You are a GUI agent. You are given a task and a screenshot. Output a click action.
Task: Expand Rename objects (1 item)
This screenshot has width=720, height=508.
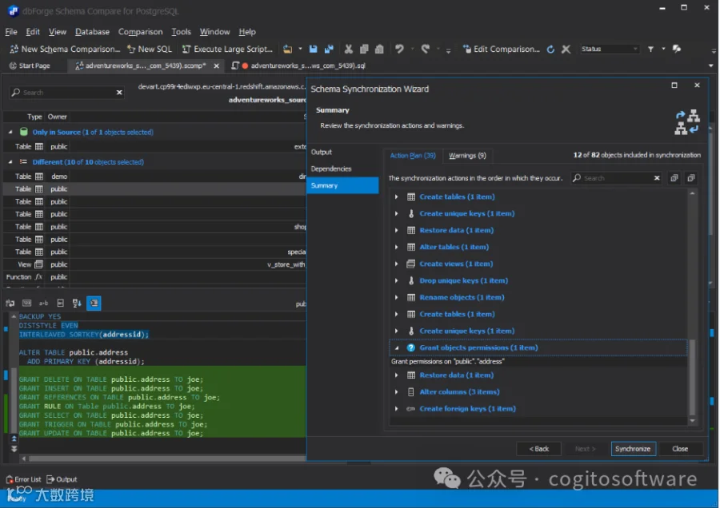(x=397, y=298)
